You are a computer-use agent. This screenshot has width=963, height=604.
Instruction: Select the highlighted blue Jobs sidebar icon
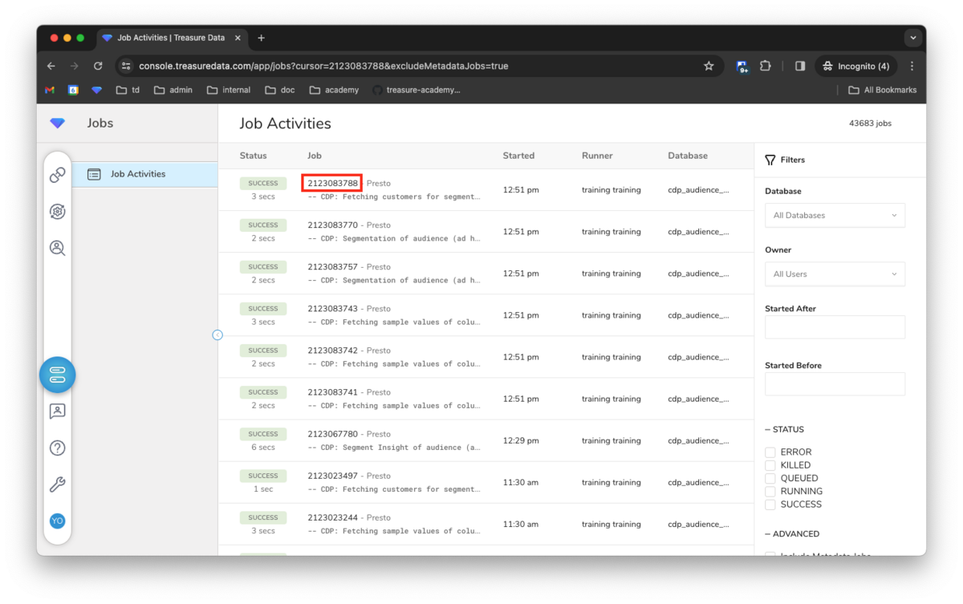pyautogui.click(x=57, y=375)
